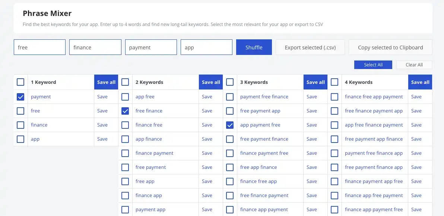444x216 pixels.
Task: Open the 'finance payment' keyword link
Action: (154, 153)
